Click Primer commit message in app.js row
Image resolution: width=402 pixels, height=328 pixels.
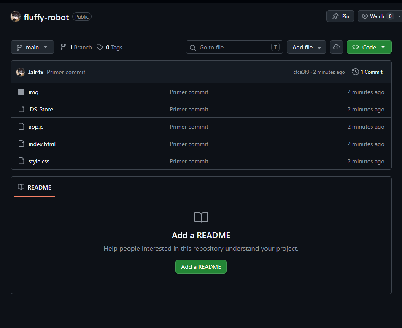189,127
